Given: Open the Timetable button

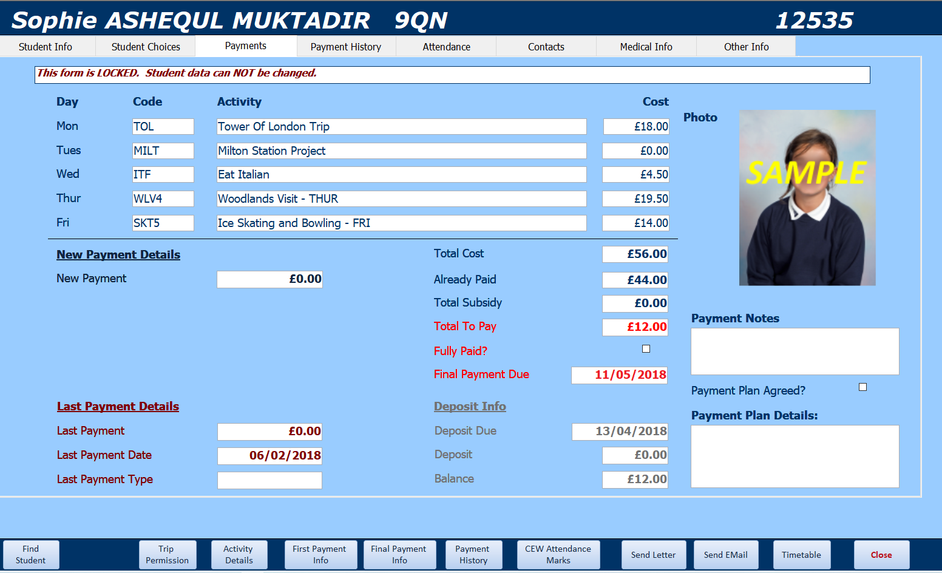Looking at the screenshot, I should pos(801,555).
